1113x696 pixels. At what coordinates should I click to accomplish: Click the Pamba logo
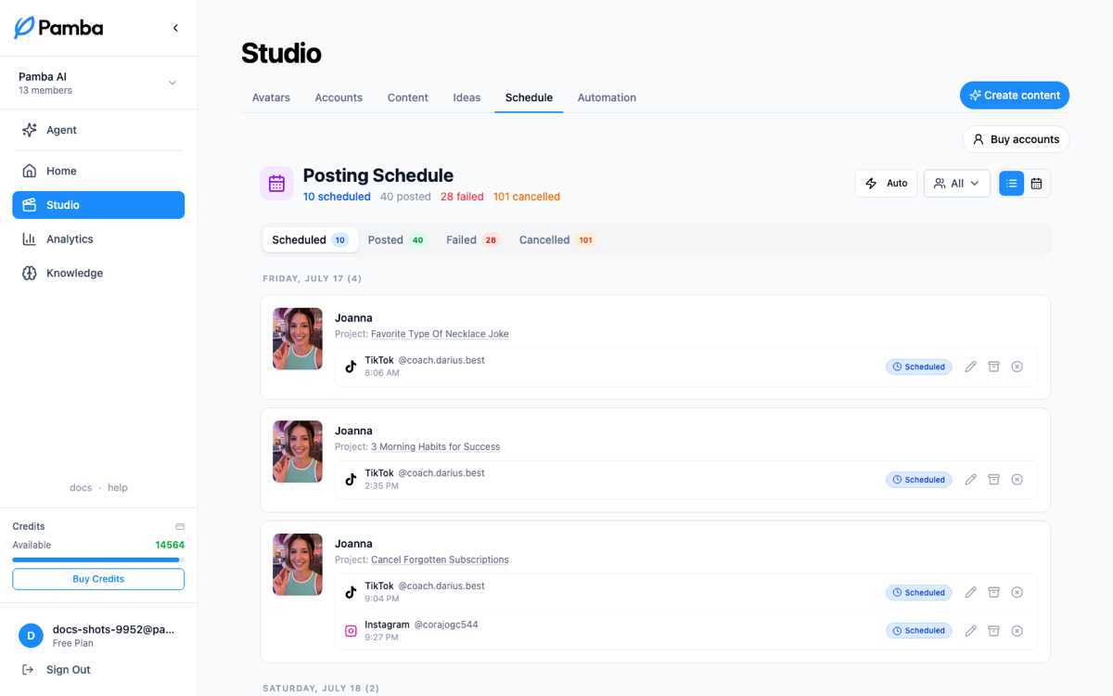pyautogui.click(x=58, y=28)
